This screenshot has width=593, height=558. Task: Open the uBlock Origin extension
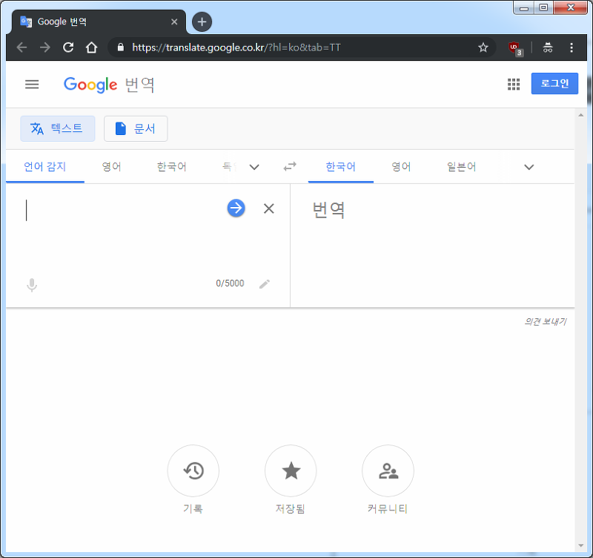click(x=514, y=48)
